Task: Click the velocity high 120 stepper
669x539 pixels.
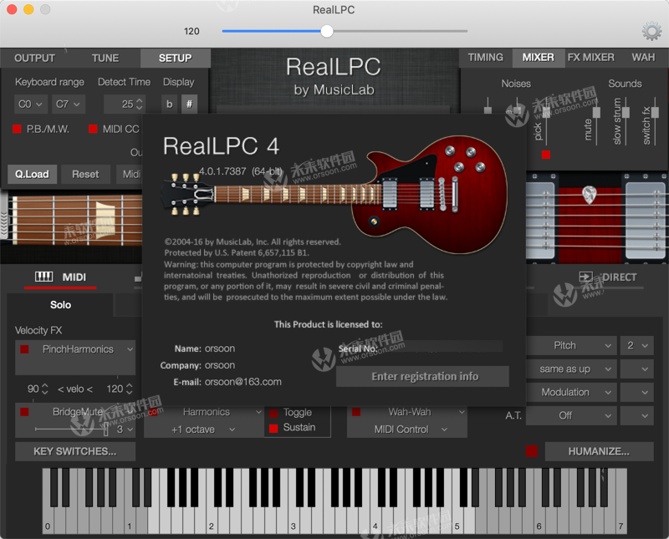Action: coord(130,389)
